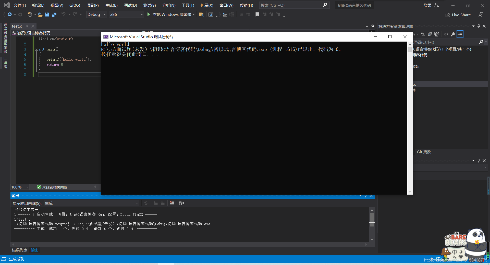Open the 工具箱 side tab
Screen dimensions: 490x265
tap(5, 63)
